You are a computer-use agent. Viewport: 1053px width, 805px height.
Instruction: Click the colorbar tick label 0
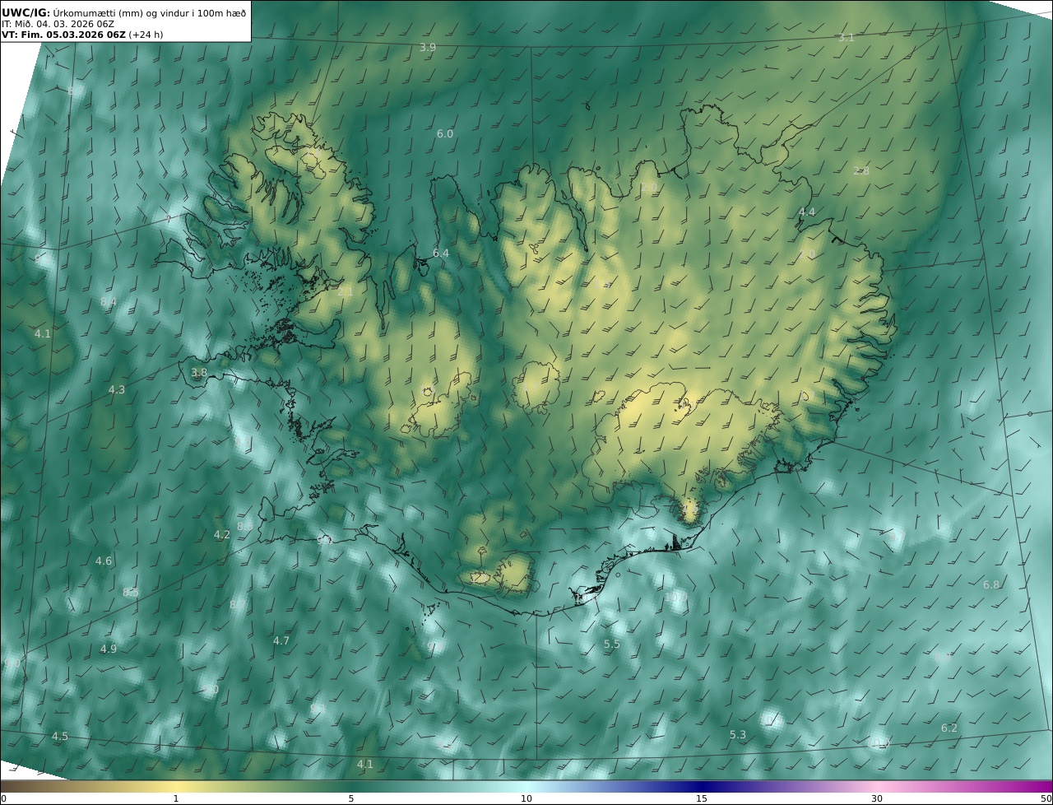(3, 798)
